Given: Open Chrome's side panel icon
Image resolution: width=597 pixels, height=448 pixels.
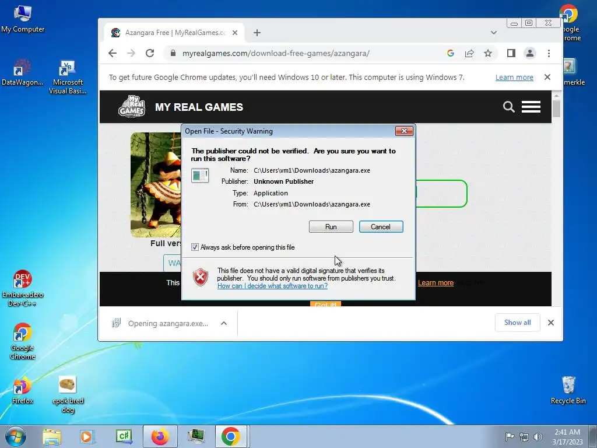Looking at the screenshot, I should [511, 53].
